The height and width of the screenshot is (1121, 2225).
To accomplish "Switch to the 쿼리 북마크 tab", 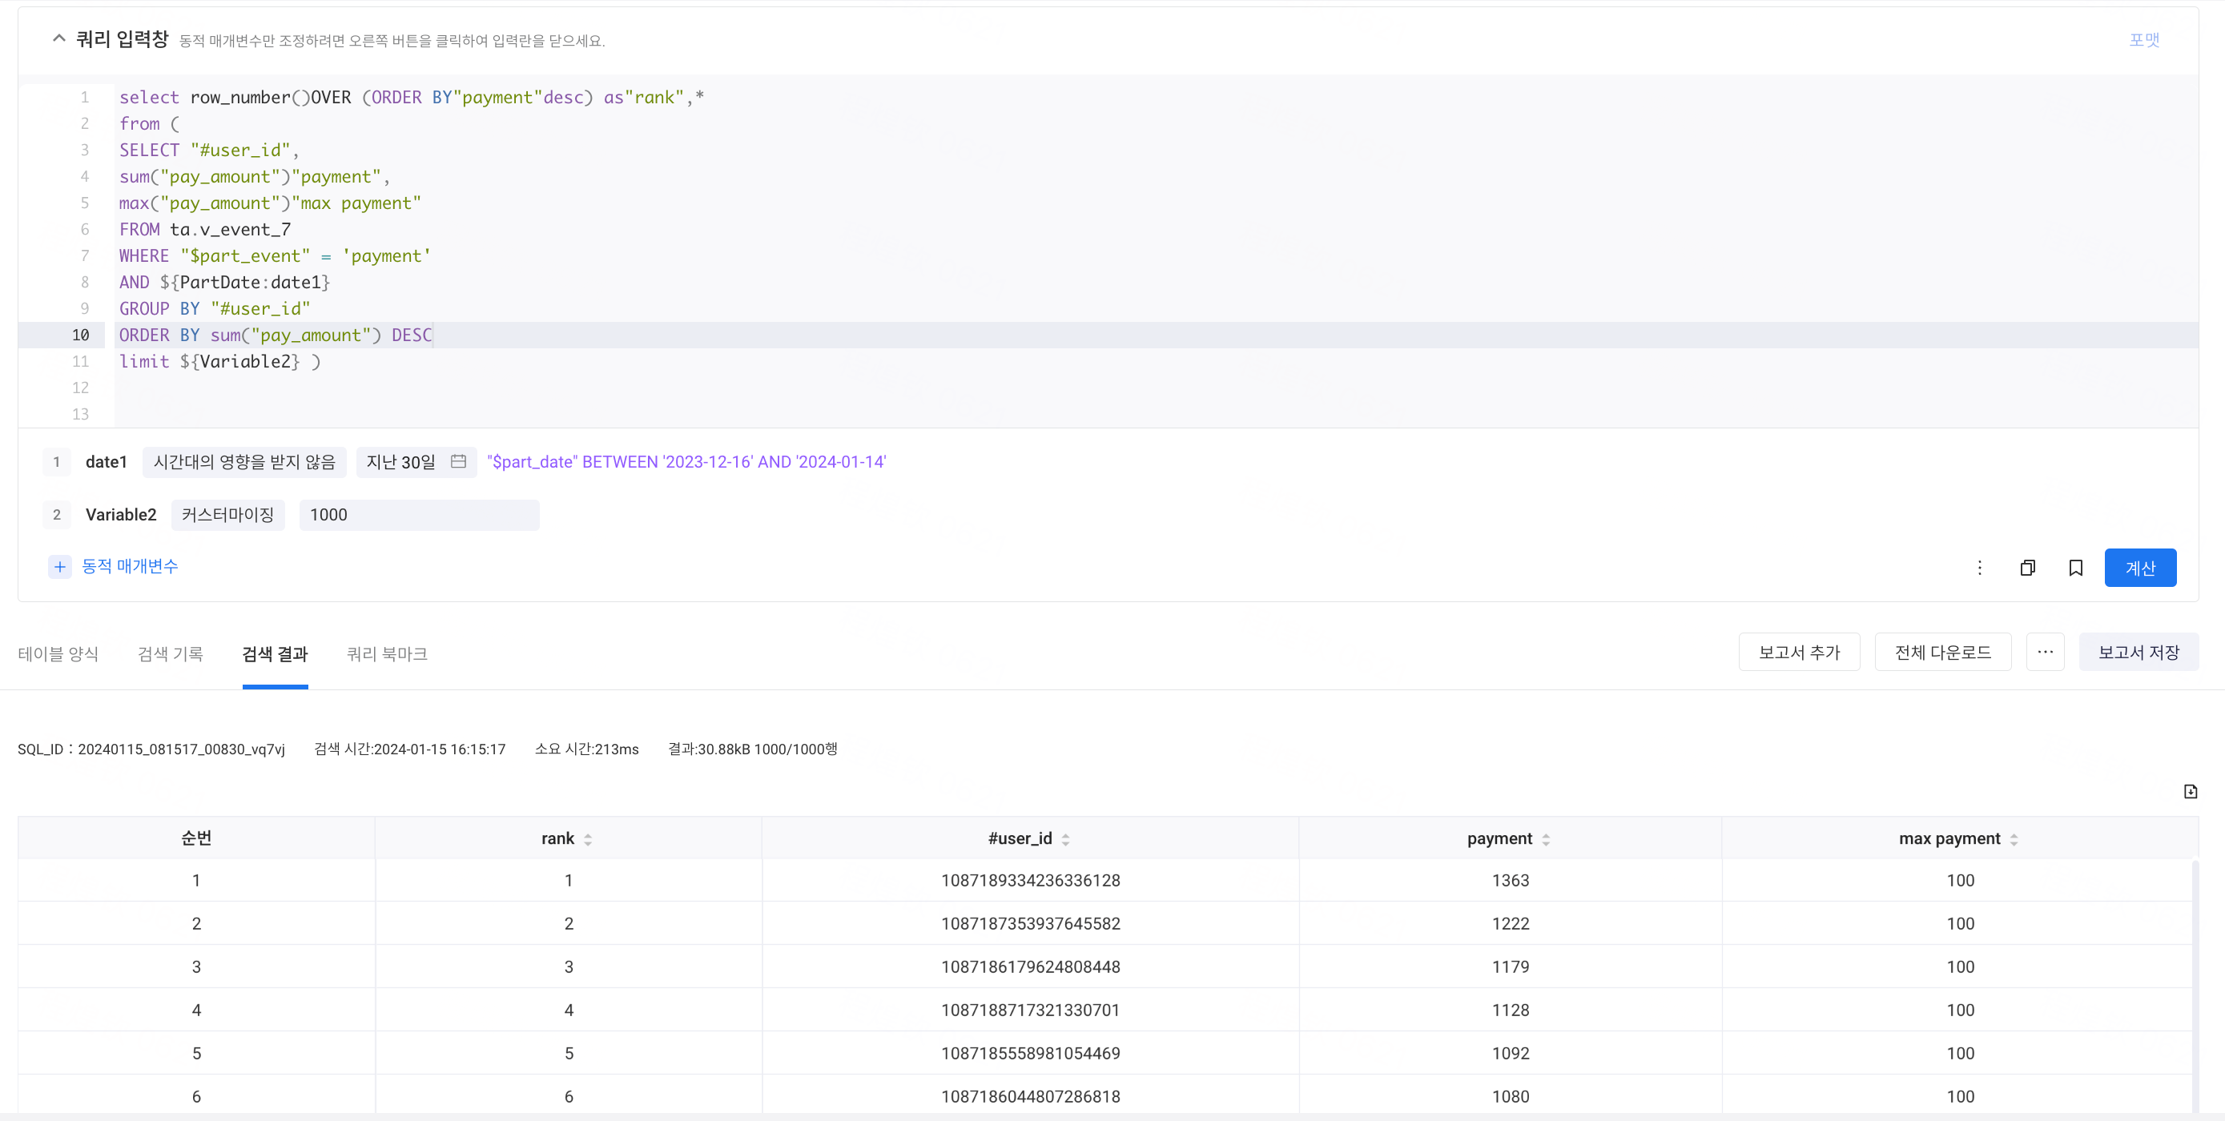I will (x=387, y=653).
